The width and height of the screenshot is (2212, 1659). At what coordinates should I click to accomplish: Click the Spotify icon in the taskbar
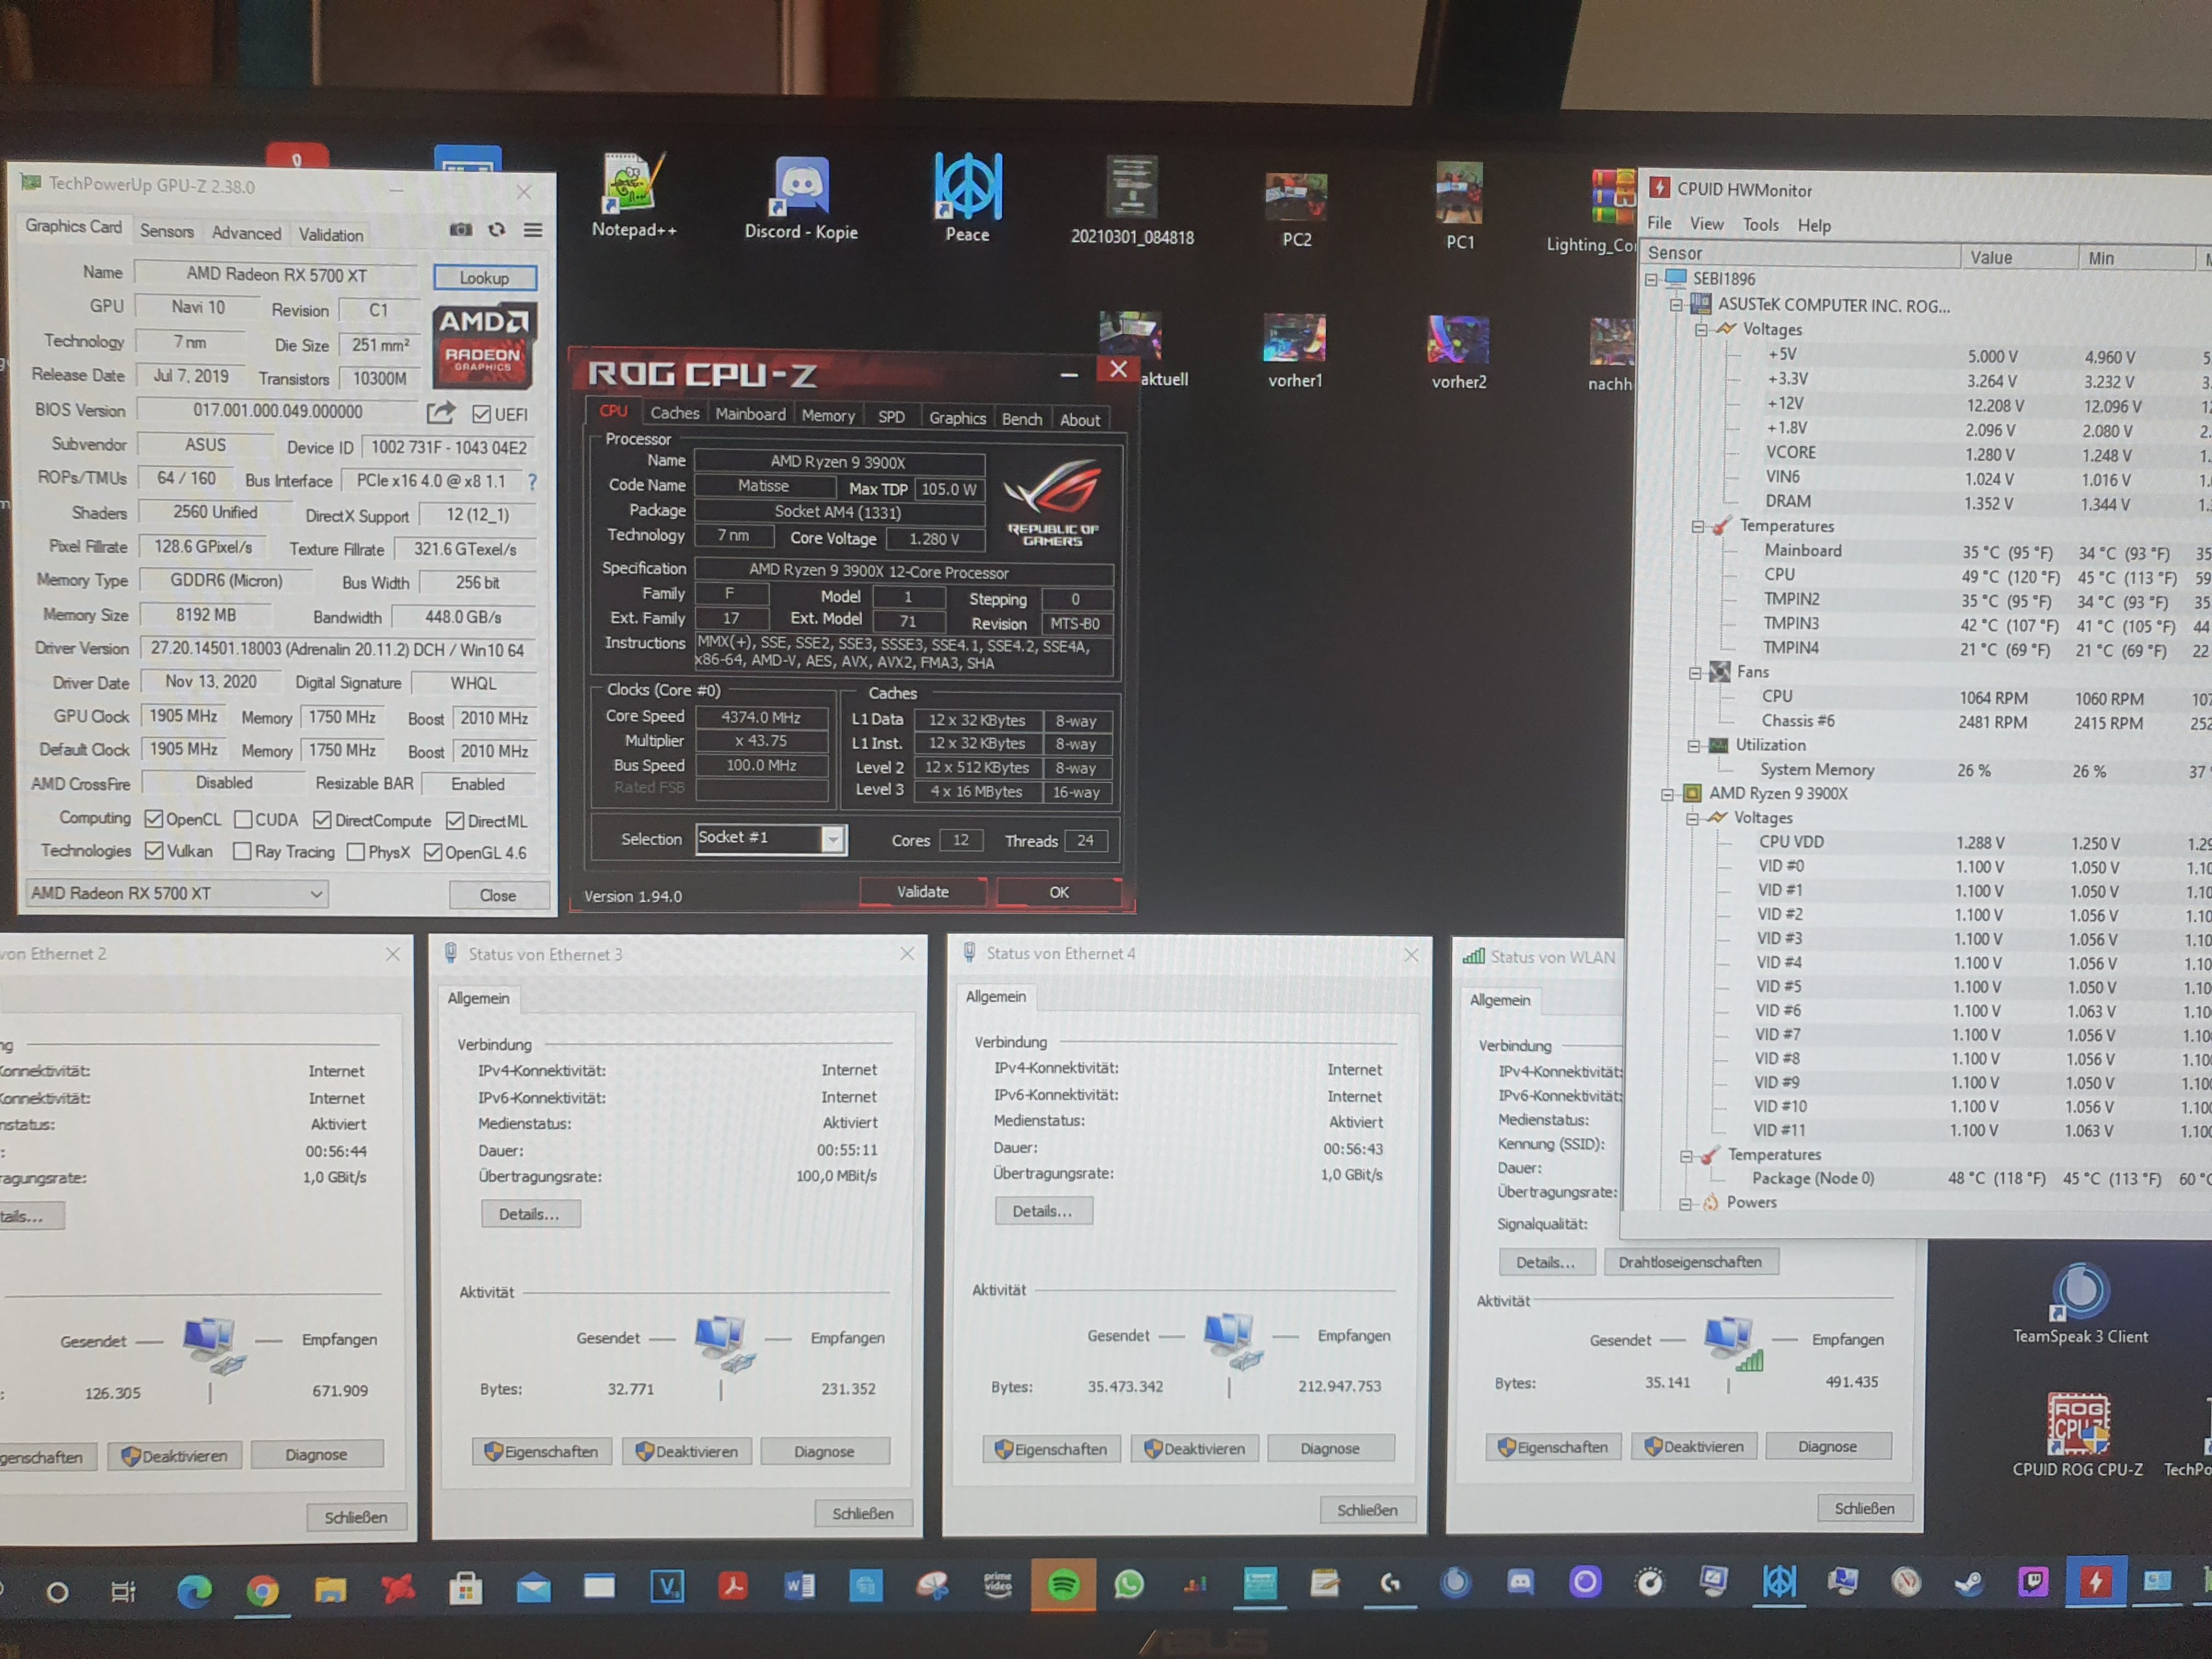click(x=1063, y=1584)
